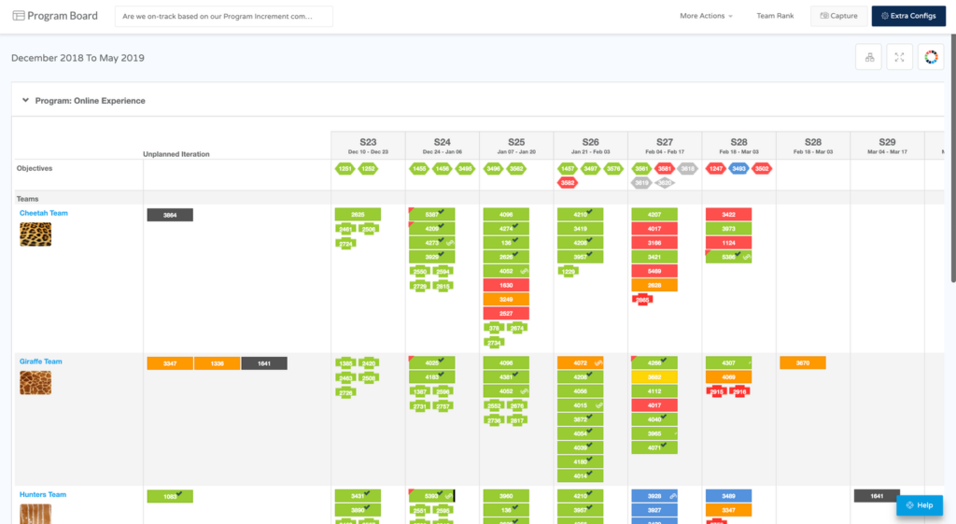Open the on-track question selector box
The image size is (956, 524).
point(224,16)
